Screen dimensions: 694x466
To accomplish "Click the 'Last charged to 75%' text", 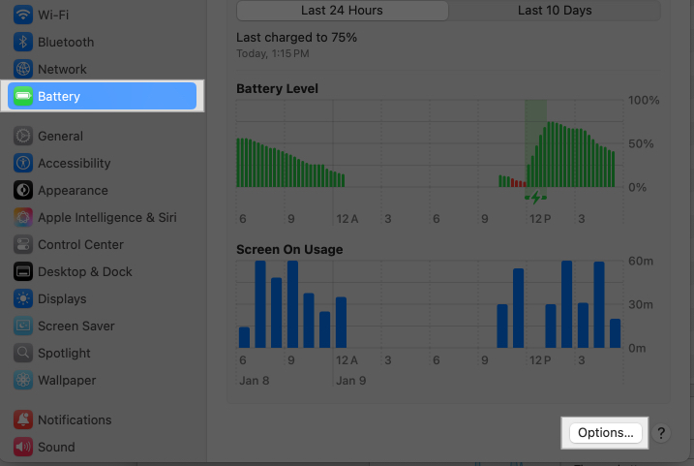I will click(x=296, y=37).
